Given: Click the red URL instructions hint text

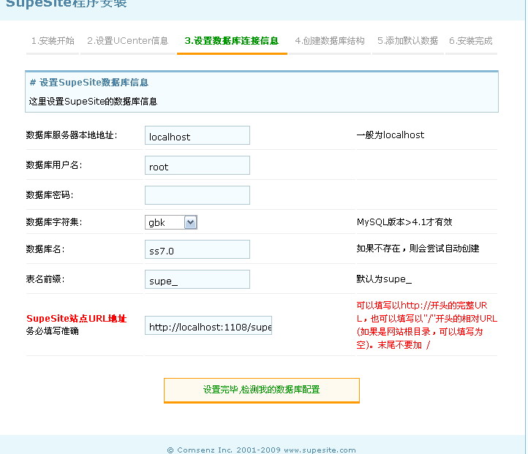Looking at the screenshot, I should (x=426, y=325).
